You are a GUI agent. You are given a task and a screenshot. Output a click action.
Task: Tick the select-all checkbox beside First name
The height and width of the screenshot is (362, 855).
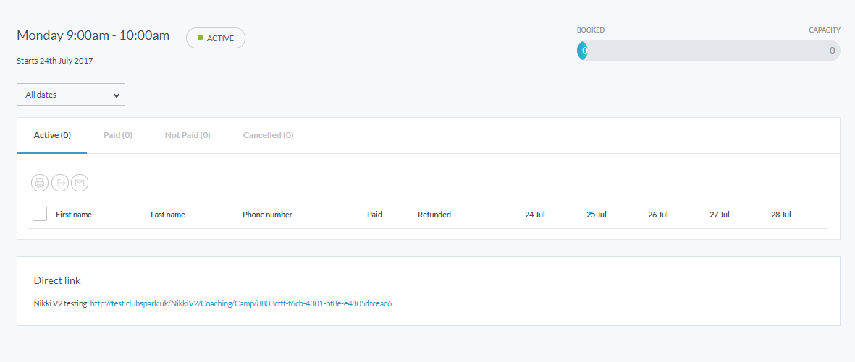click(40, 214)
